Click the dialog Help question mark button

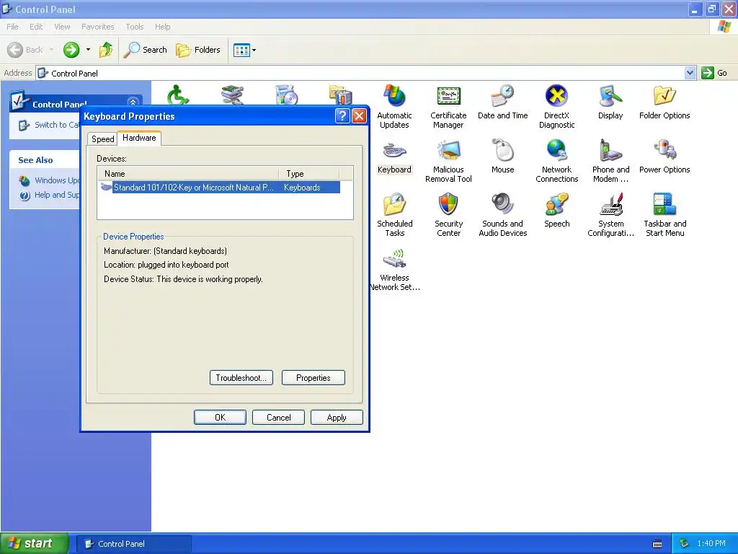[342, 116]
